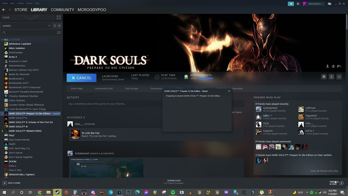Image resolution: width=348 pixels, height=196 pixels.
Task: Open Steam announcements megaphone icon
Action: [291, 4]
